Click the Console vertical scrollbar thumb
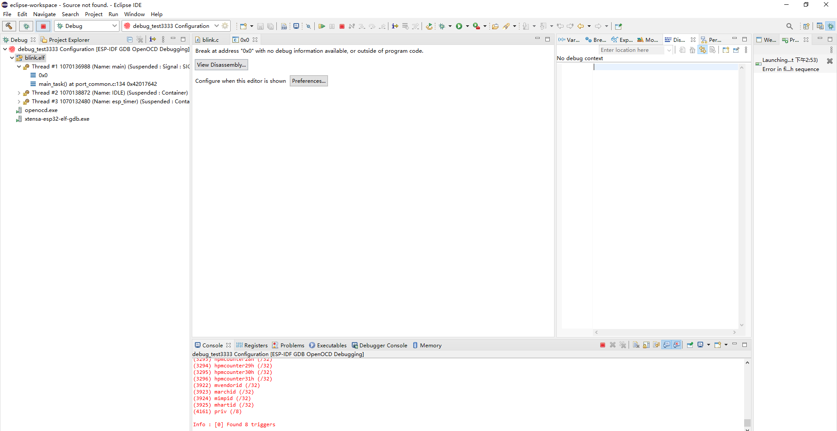Image resolution: width=837 pixels, height=431 pixels. [747, 423]
